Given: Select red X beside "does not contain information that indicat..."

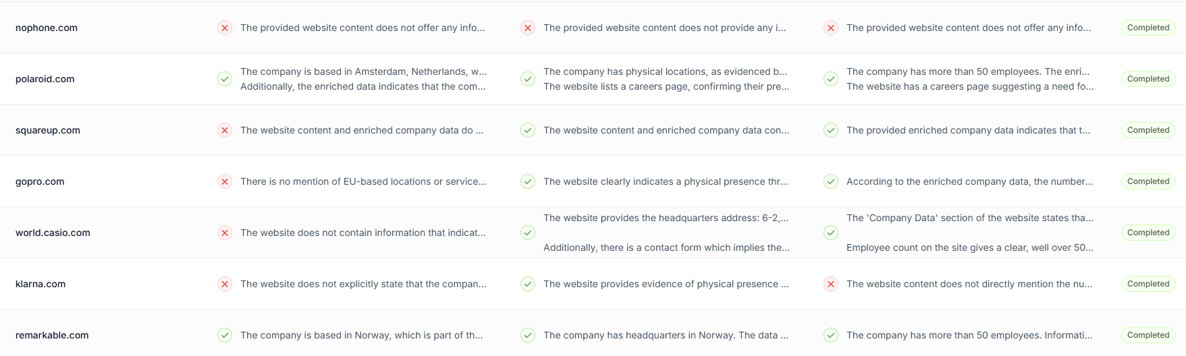Looking at the screenshot, I should coord(225,233).
